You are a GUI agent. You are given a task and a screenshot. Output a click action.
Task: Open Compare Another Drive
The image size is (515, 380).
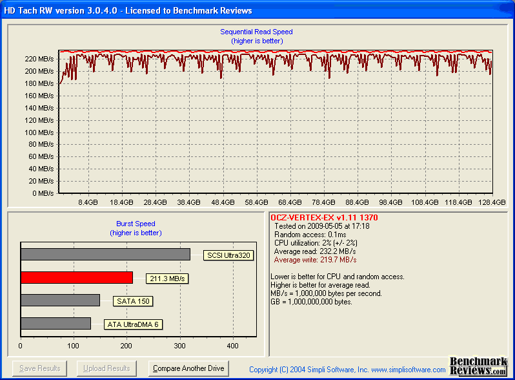[188, 368]
